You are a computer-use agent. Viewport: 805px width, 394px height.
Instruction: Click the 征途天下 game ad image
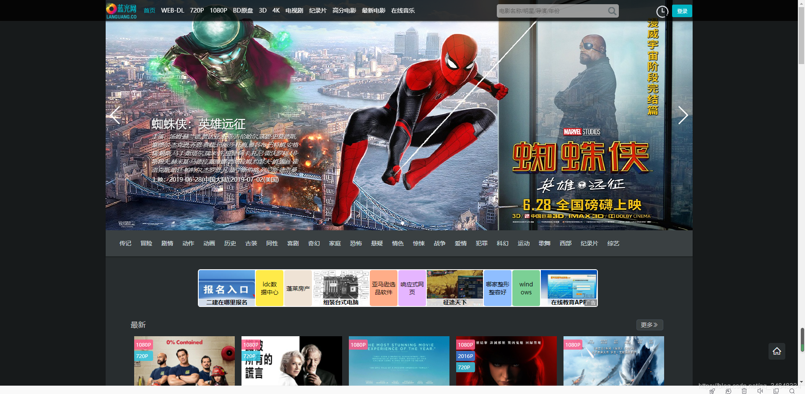click(x=455, y=288)
